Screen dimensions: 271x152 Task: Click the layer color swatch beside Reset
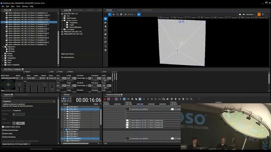tap(14, 123)
